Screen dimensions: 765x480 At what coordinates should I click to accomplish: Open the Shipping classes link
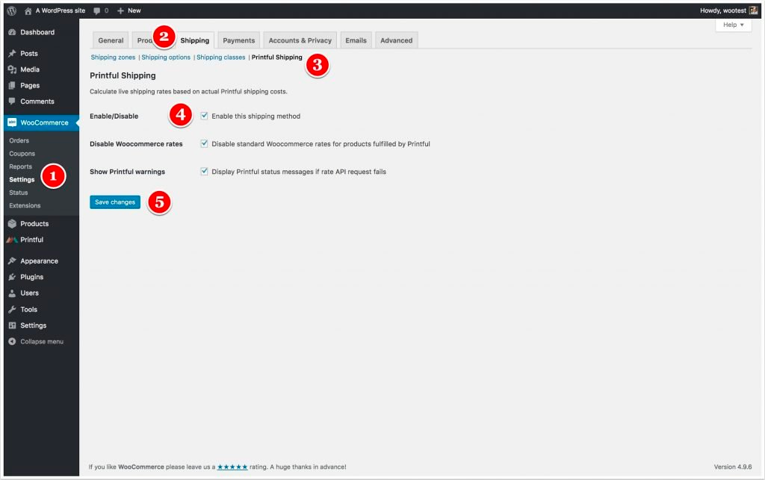coord(221,57)
